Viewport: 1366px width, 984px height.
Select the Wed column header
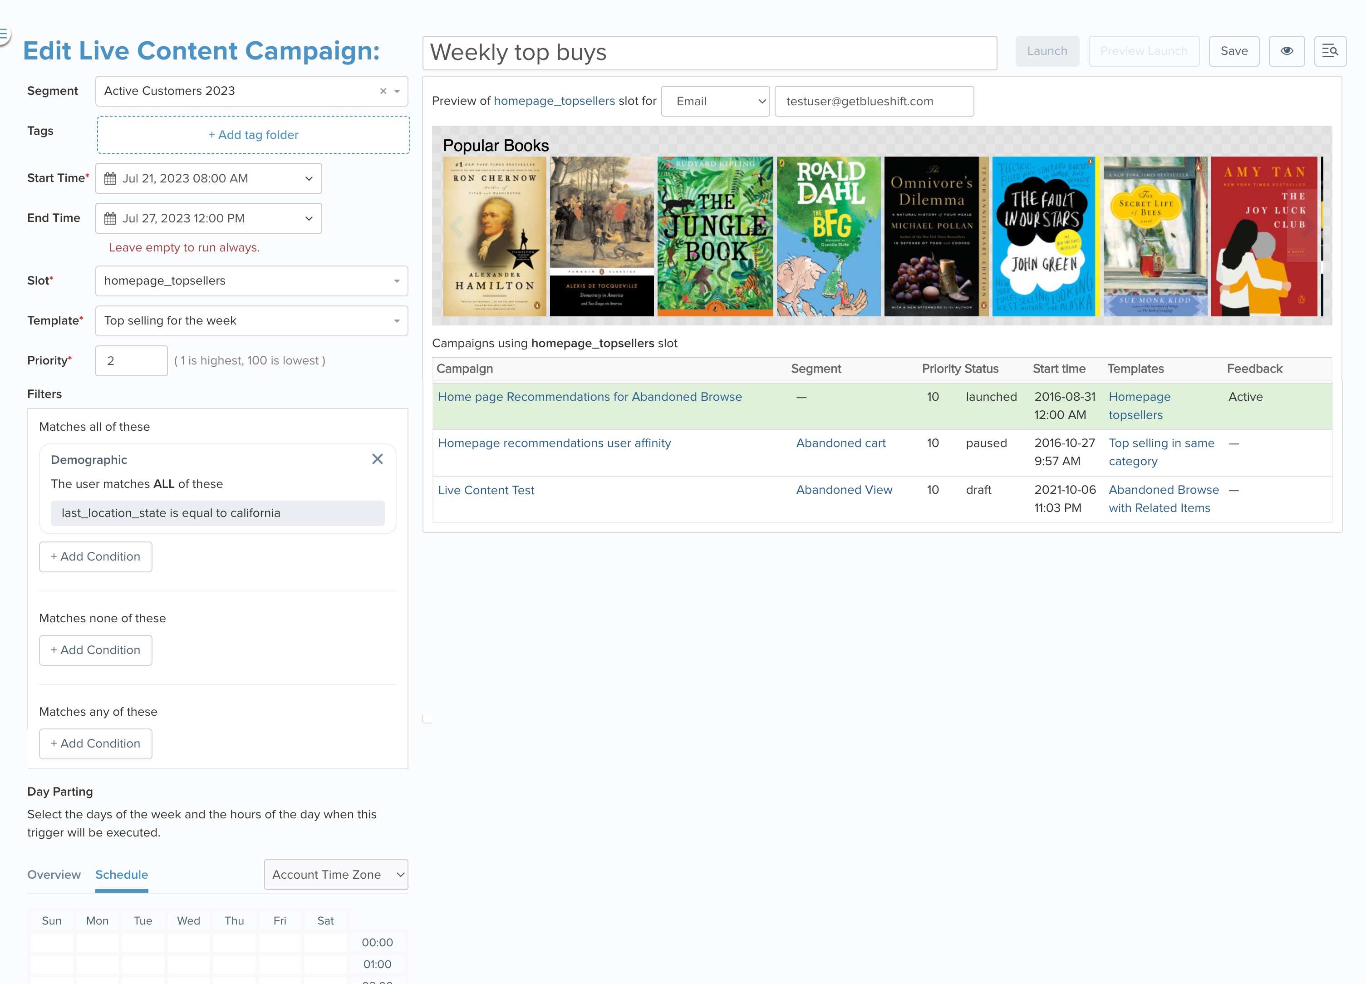[188, 920]
